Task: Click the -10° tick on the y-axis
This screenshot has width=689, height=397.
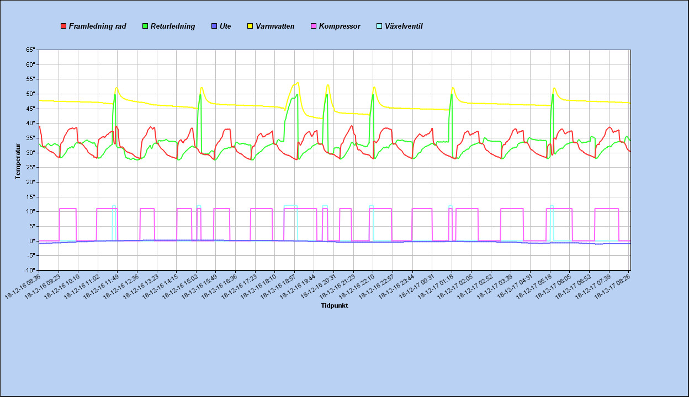Action: click(x=30, y=270)
